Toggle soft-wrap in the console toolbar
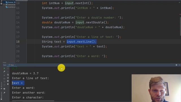 [8, 75]
